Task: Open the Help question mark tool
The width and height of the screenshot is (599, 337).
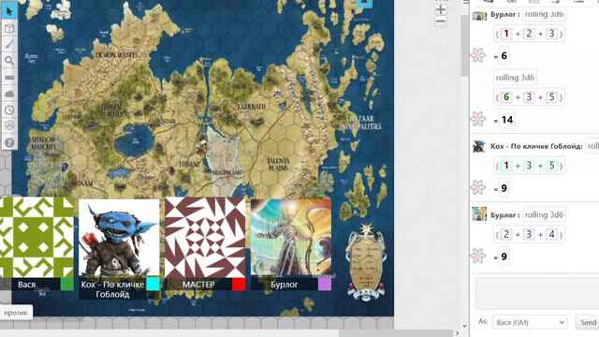Action: coord(9,142)
